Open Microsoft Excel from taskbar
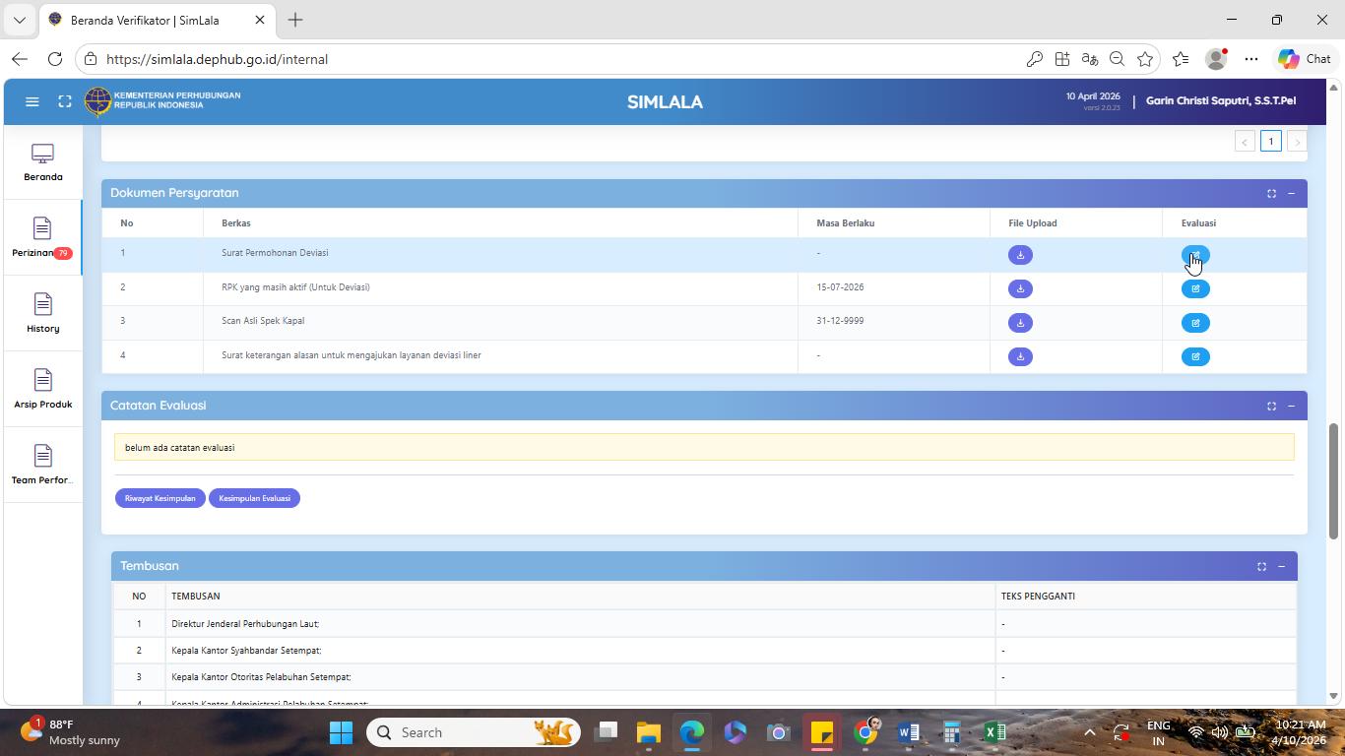The height and width of the screenshot is (756, 1345). 994,732
